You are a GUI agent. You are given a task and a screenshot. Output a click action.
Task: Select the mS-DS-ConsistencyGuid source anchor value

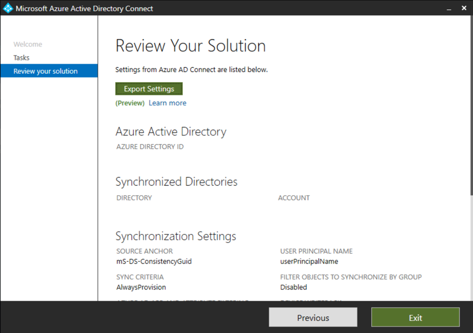coord(154,262)
